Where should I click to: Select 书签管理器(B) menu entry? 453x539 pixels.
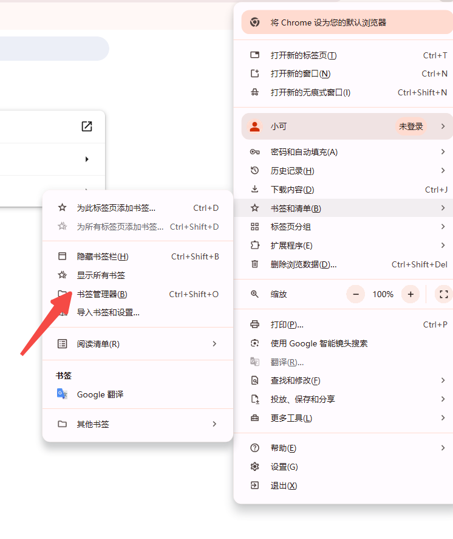click(138, 294)
